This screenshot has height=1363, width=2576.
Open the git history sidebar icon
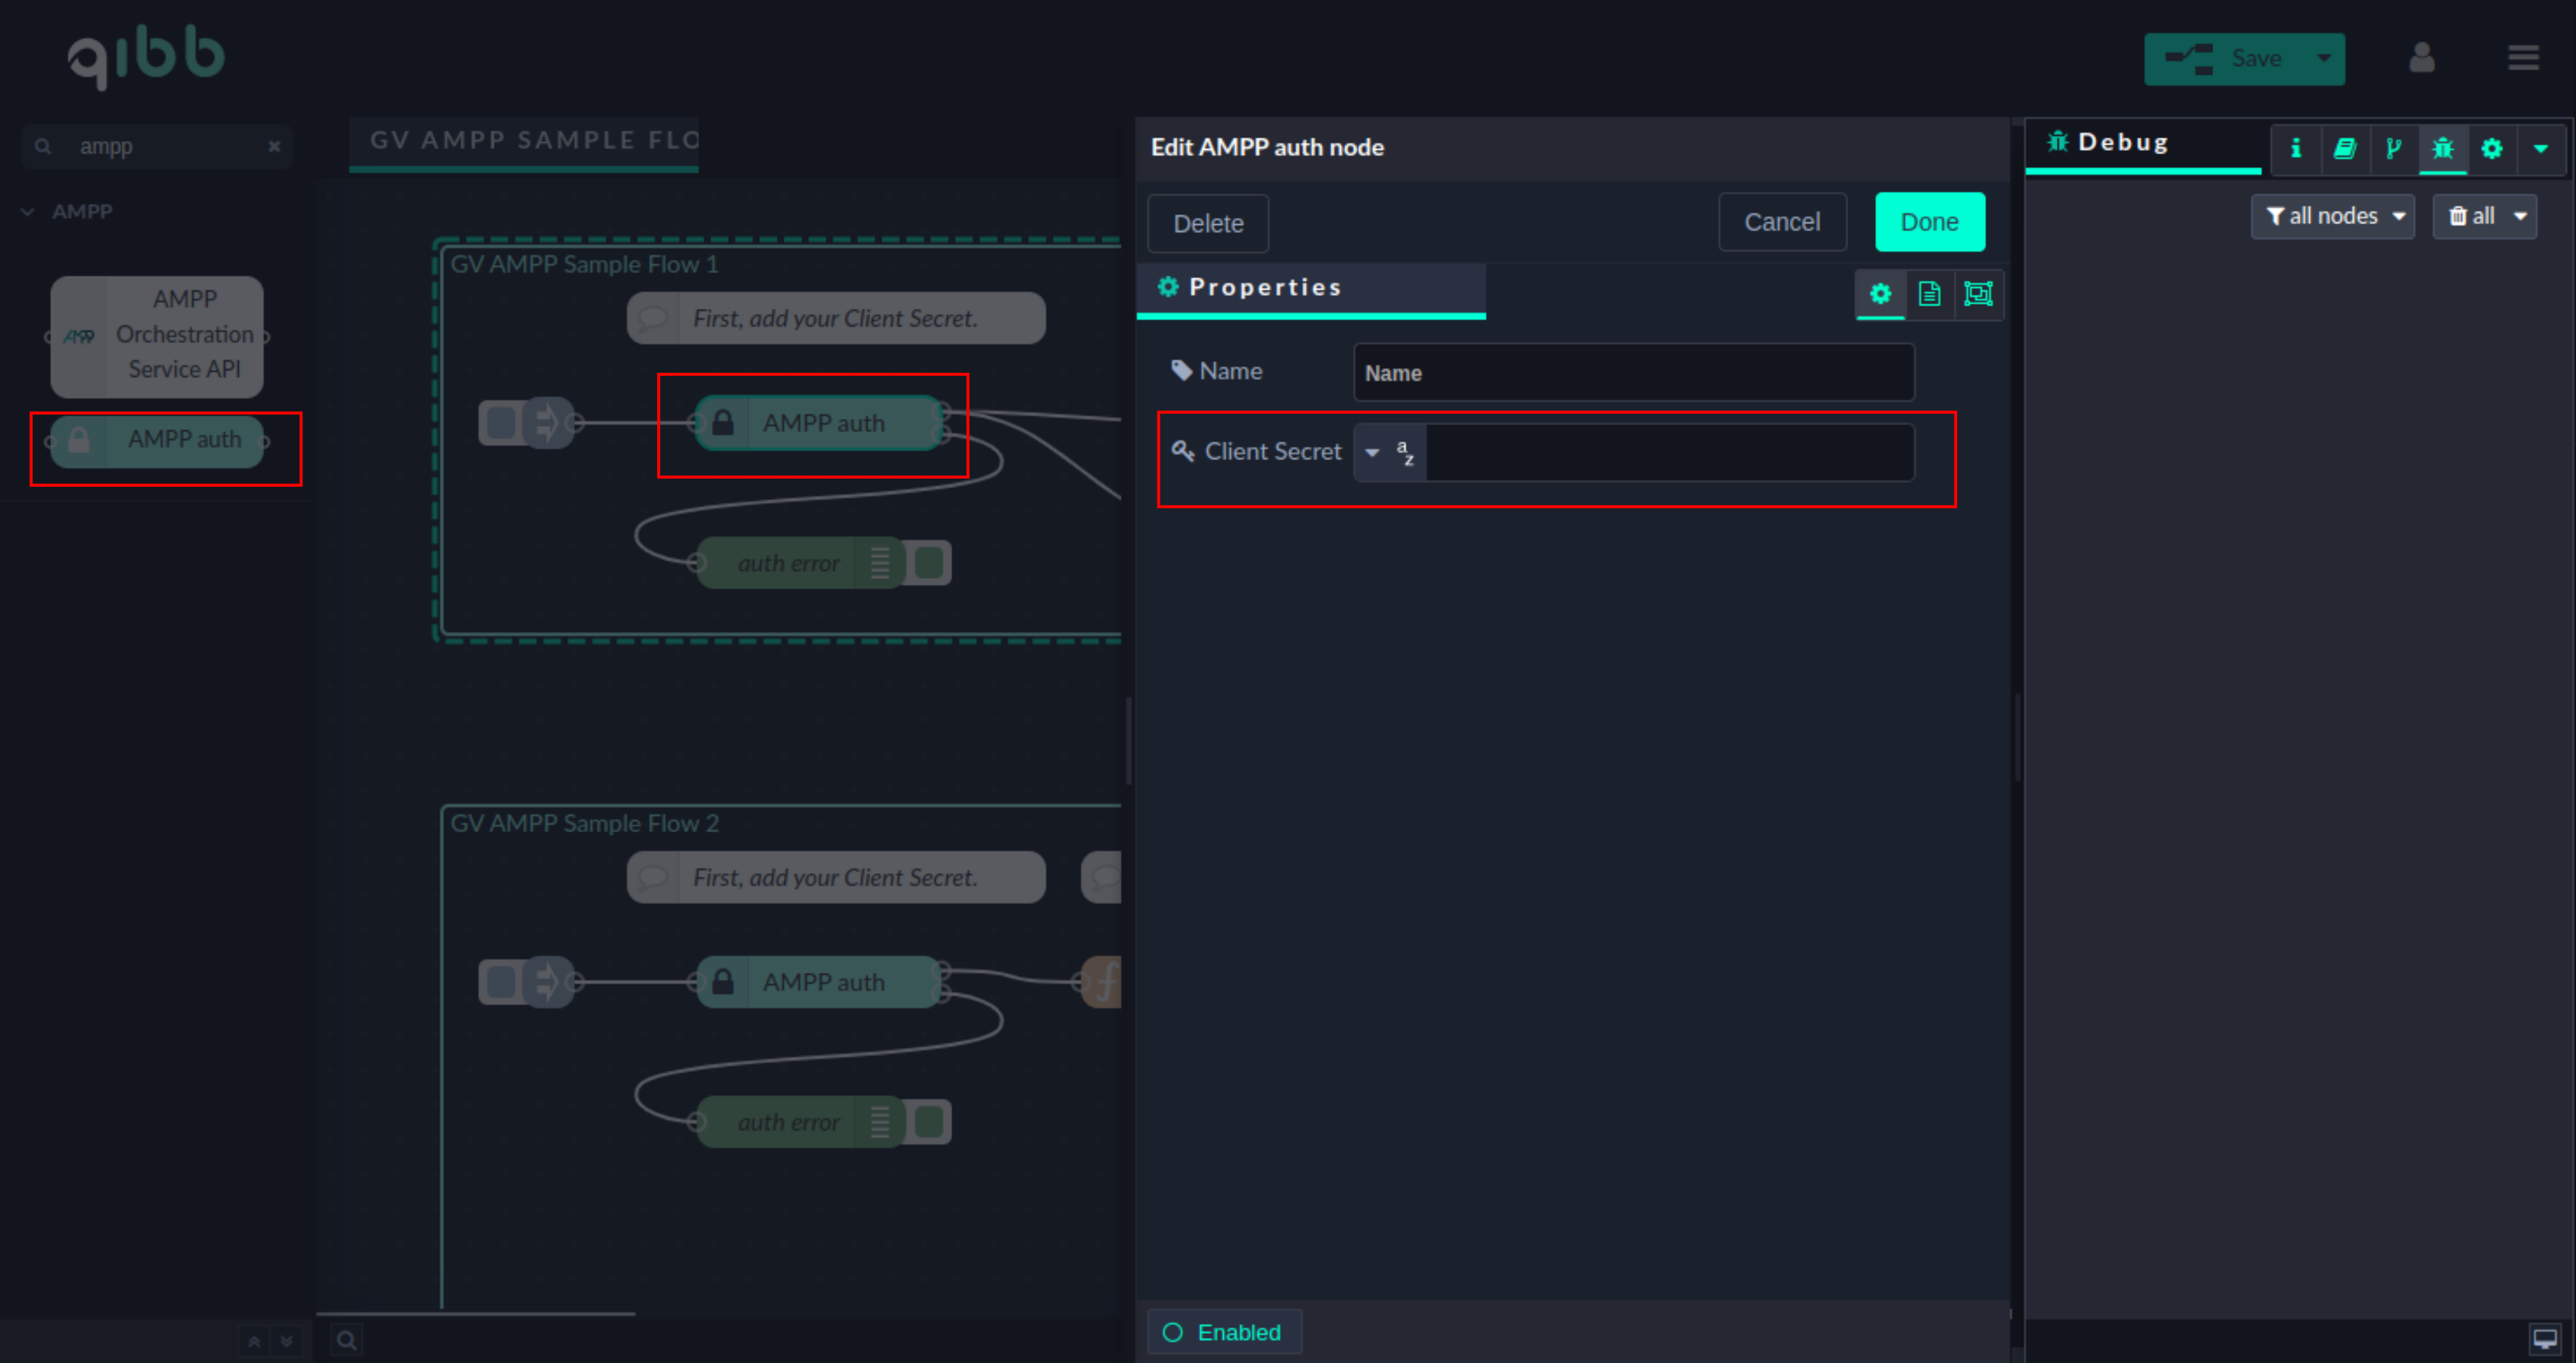pos(2393,149)
